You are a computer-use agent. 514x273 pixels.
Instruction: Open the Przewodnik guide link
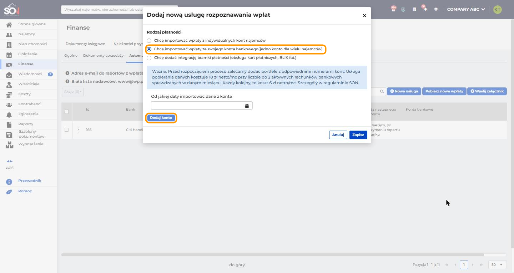click(x=30, y=181)
